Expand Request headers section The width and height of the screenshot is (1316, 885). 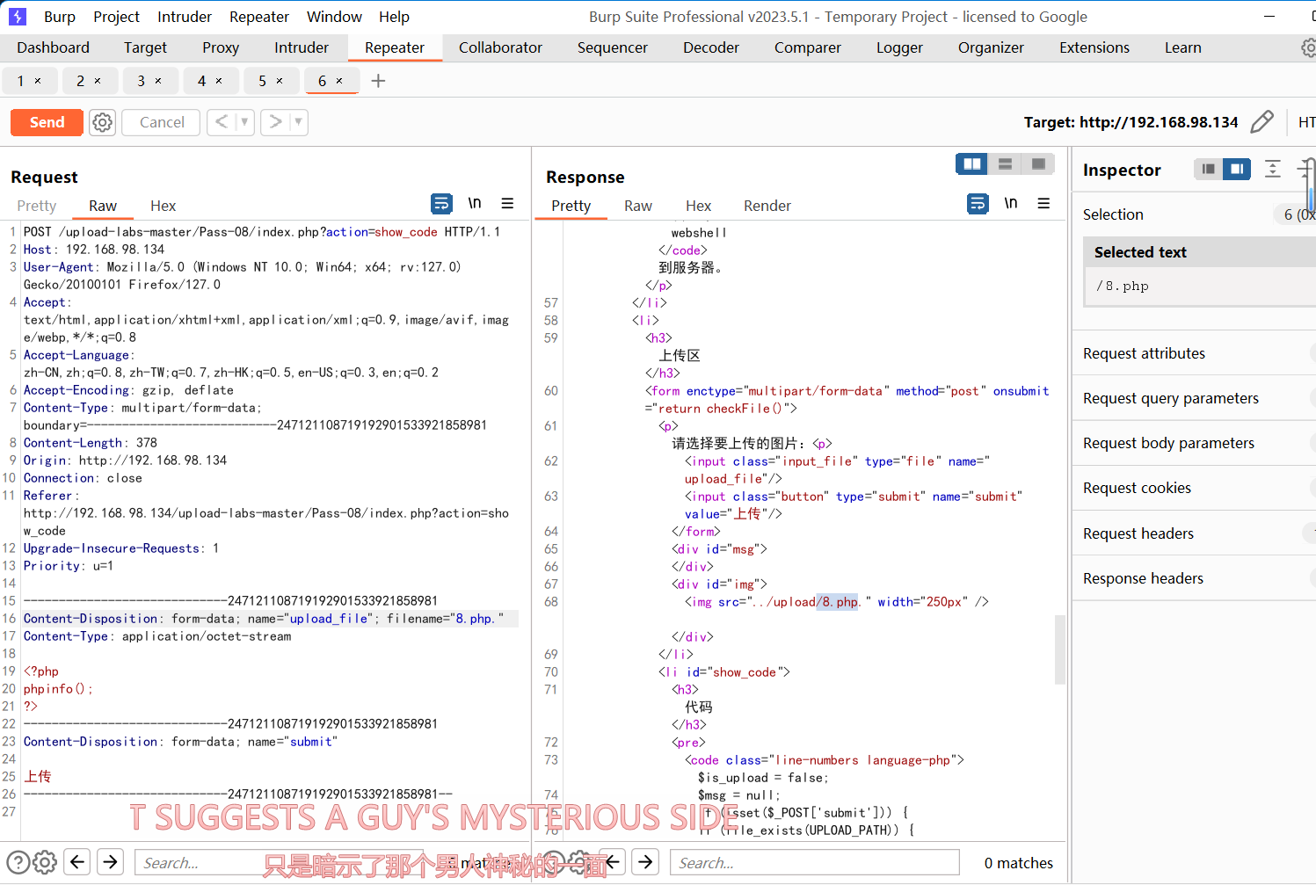[1194, 533]
